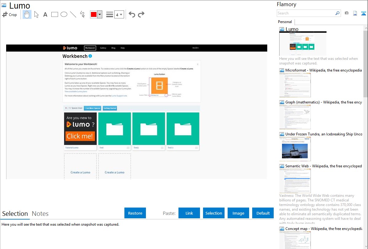Click the document page icon beside the camera
This screenshot has height=249, width=368.
355,13
